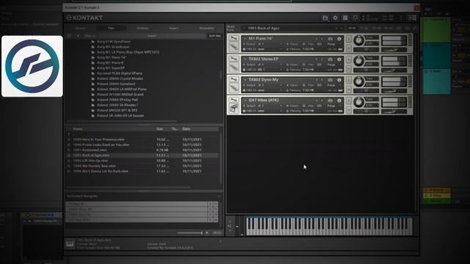
Task: Switch to Database tab
Action: (142, 28)
